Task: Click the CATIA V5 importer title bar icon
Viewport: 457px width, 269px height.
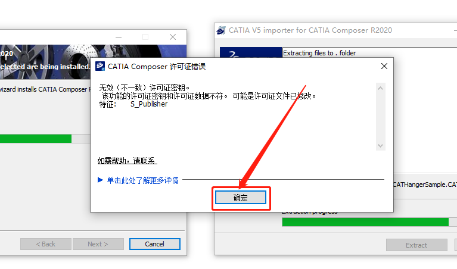Action: [221, 30]
